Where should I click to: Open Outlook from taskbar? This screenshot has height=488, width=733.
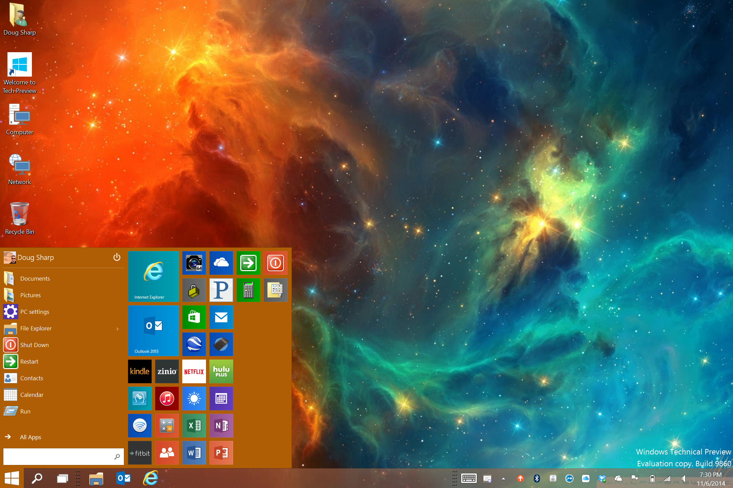[124, 478]
